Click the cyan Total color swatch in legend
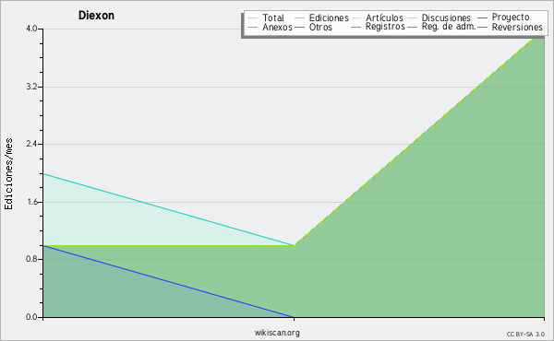Screen dimensions: 554x341 coord(252,18)
